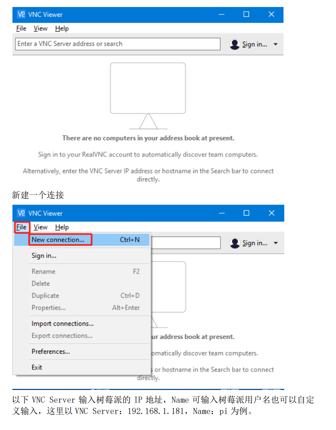
Task: Open View menu in upper VNC Viewer window
Action: click(40, 28)
